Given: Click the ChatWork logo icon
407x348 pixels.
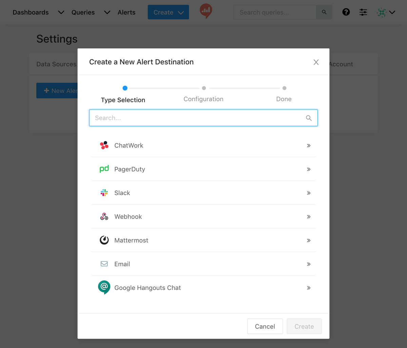Looking at the screenshot, I should coord(104,145).
